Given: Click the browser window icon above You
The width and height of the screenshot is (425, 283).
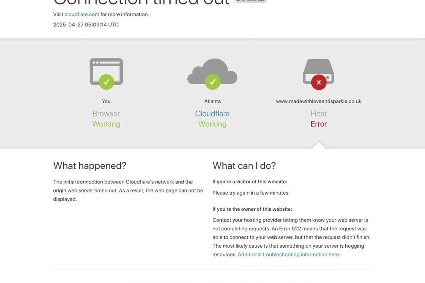Looking at the screenshot, I should tap(106, 74).
